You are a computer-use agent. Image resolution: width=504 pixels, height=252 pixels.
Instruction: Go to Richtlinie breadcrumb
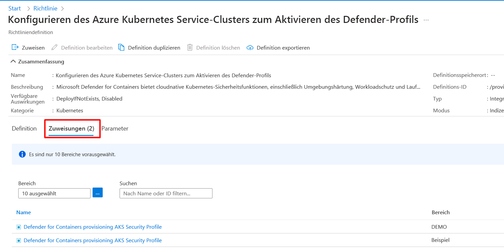(45, 8)
